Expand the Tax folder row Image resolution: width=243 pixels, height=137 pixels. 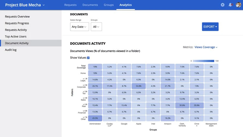[87, 92]
